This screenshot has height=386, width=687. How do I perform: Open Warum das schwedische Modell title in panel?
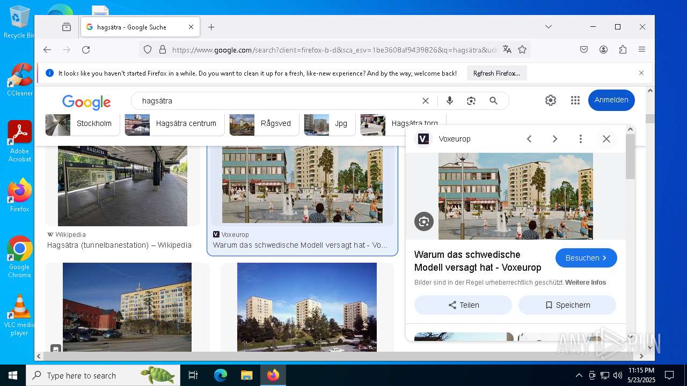point(478,261)
